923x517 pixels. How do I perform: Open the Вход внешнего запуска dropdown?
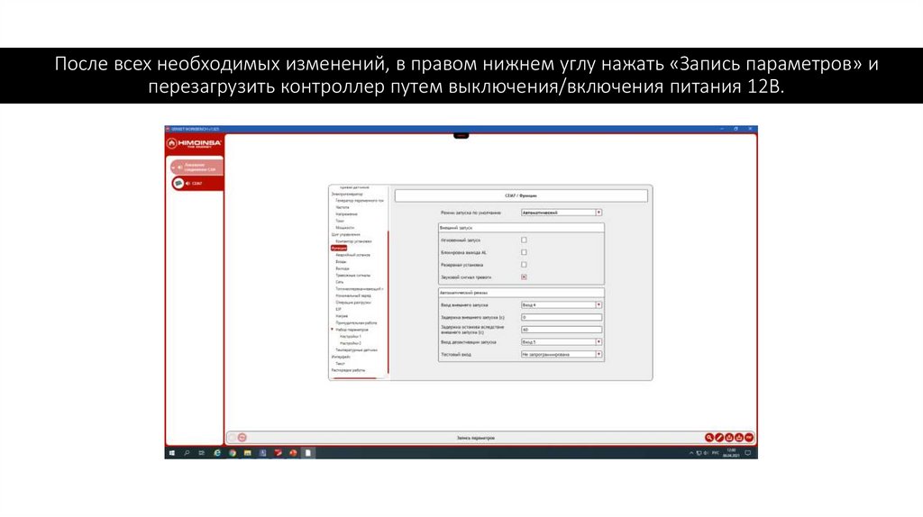click(x=561, y=304)
